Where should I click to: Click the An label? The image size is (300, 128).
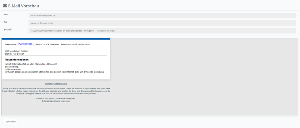[6, 22]
